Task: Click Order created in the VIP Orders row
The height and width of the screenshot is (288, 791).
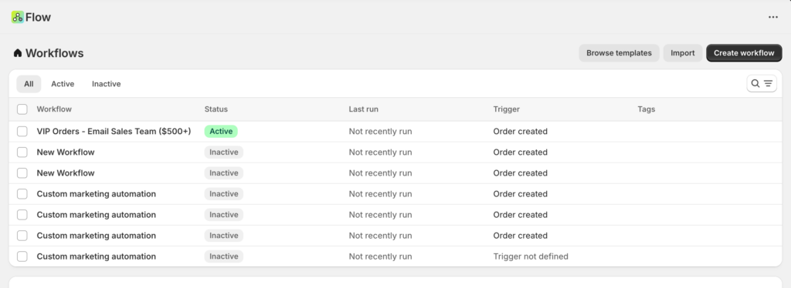Action: 520,131
